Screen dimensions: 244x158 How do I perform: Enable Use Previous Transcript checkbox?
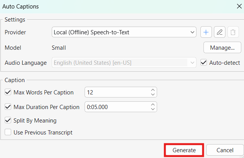tap(8, 132)
